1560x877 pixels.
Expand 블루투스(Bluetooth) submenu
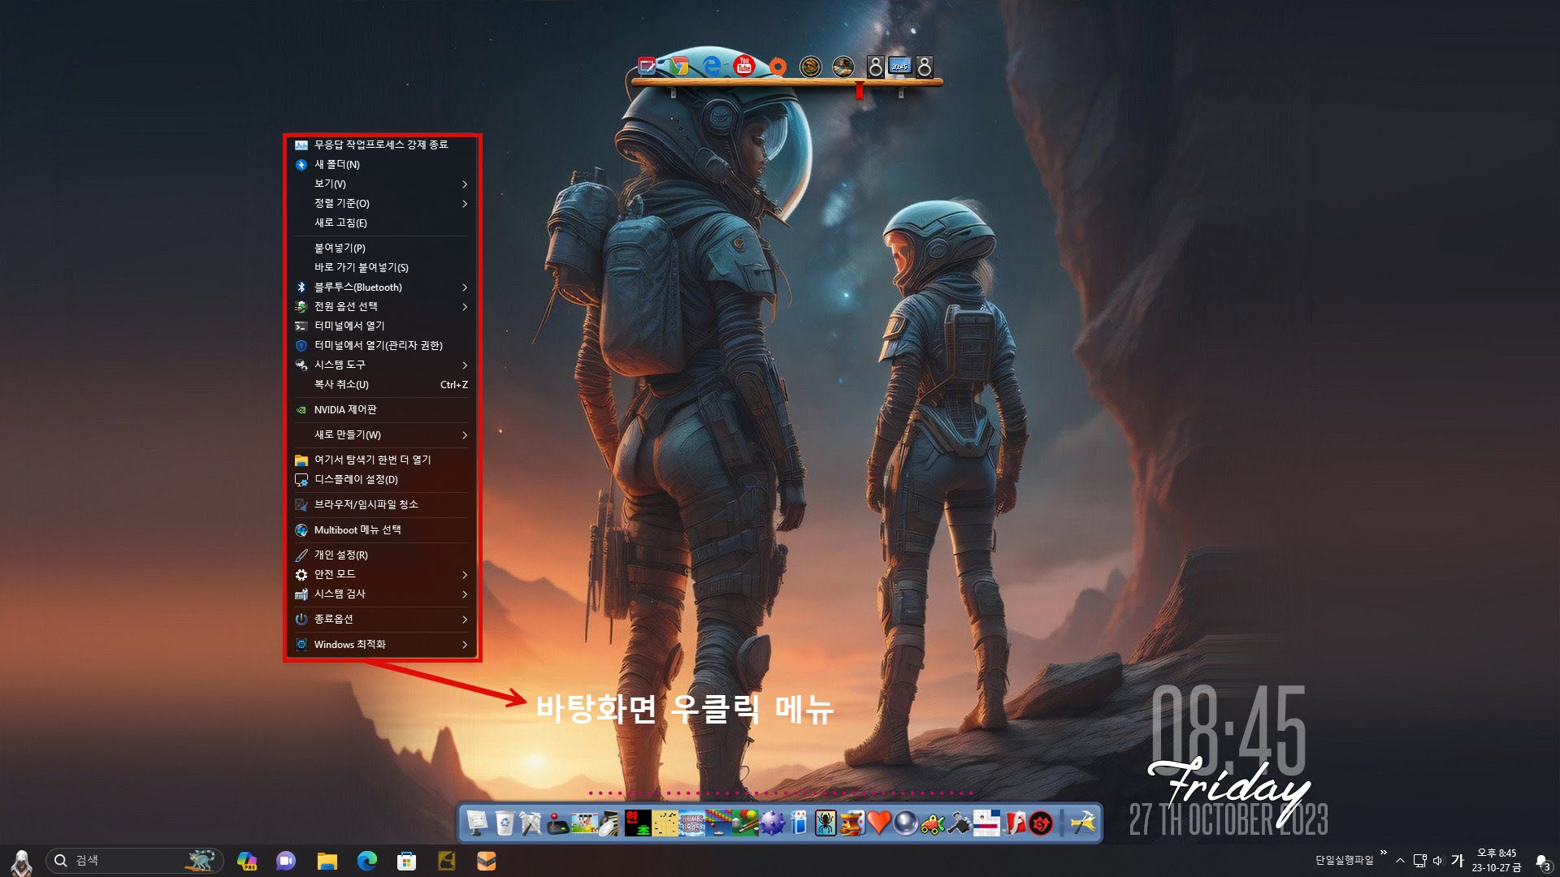tap(381, 287)
